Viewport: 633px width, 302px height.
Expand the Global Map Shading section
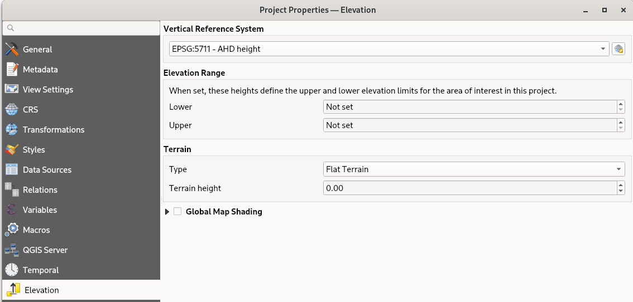tap(167, 212)
